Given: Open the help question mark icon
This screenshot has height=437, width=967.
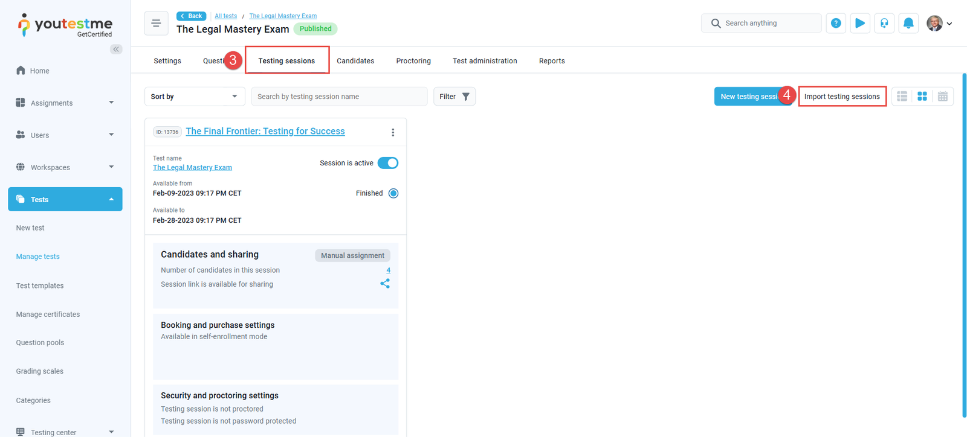Looking at the screenshot, I should 836,24.
